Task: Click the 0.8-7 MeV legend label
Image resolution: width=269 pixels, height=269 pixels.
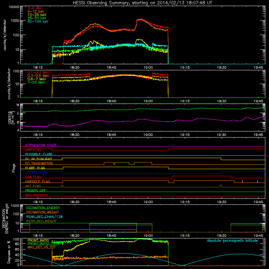Action: pos(37,79)
